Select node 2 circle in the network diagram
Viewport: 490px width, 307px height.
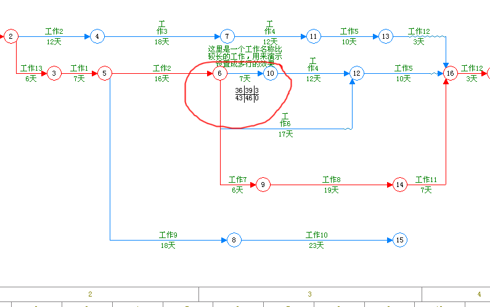tap(11, 36)
